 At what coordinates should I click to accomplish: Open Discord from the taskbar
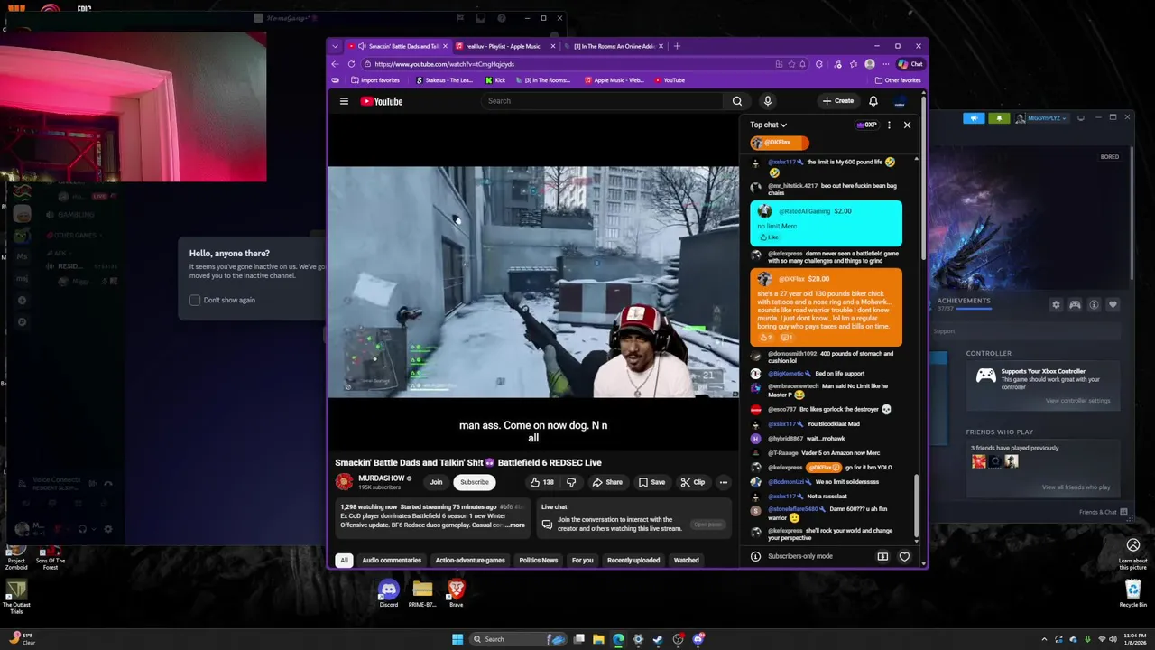(x=698, y=639)
